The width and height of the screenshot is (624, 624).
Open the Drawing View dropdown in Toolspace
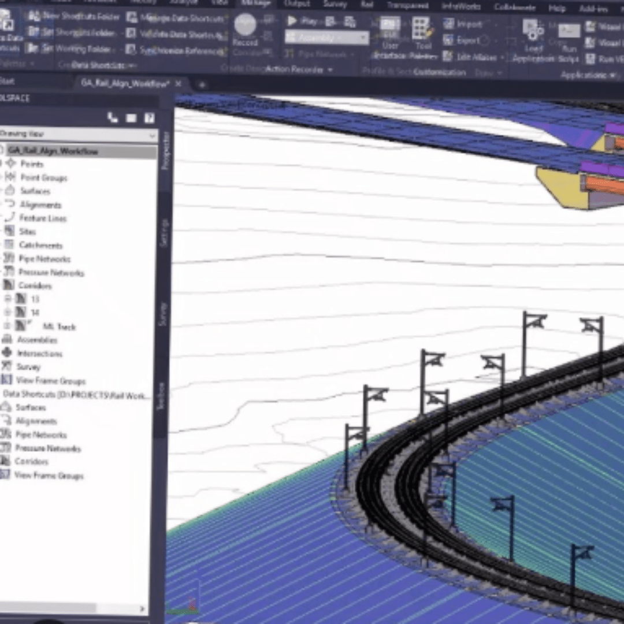point(153,136)
